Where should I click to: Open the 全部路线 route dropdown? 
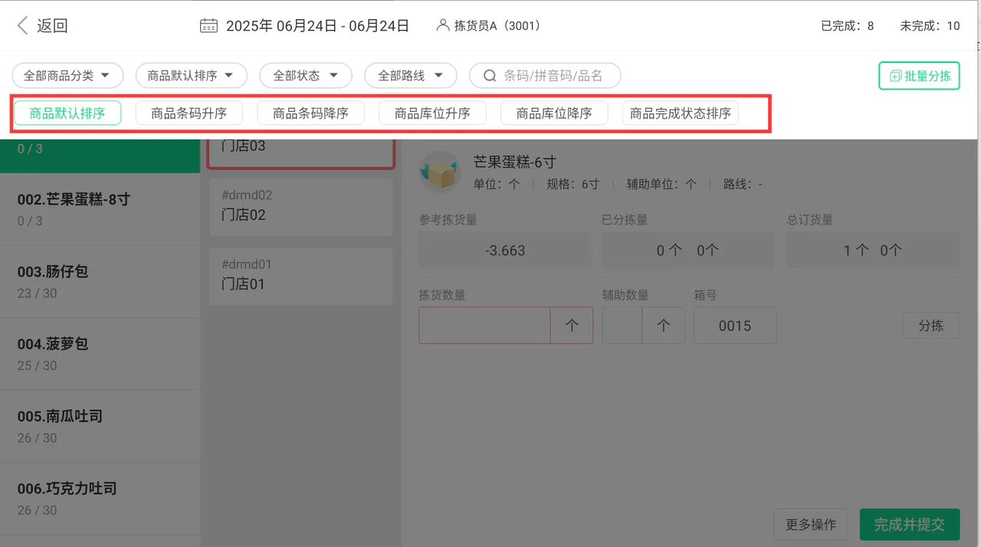pos(411,76)
